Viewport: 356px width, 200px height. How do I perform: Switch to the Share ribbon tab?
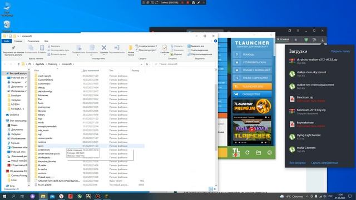point(33,41)
